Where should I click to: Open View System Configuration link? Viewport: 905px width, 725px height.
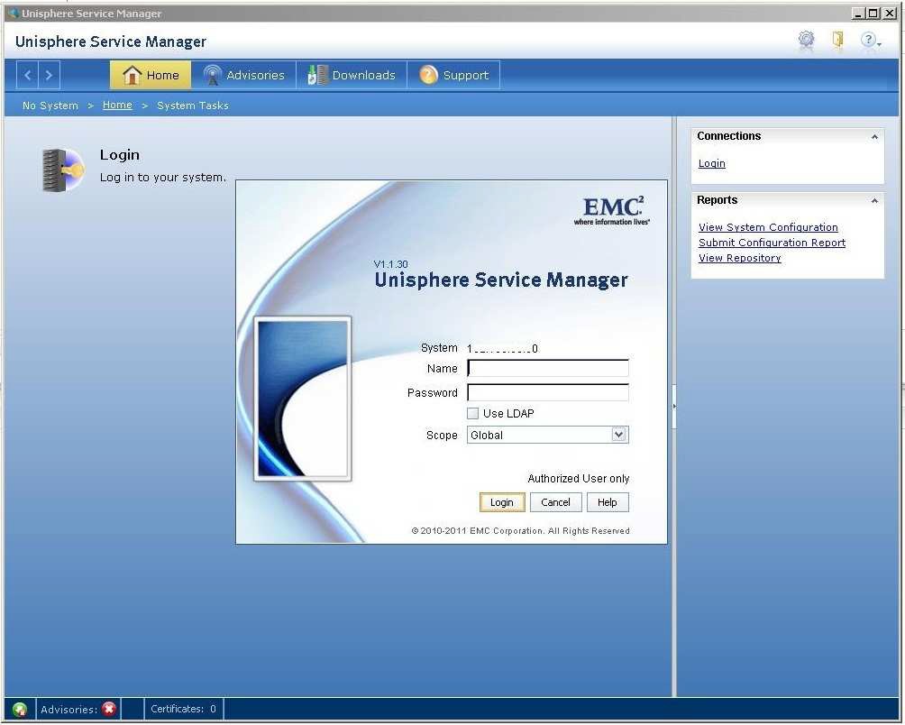768,227
